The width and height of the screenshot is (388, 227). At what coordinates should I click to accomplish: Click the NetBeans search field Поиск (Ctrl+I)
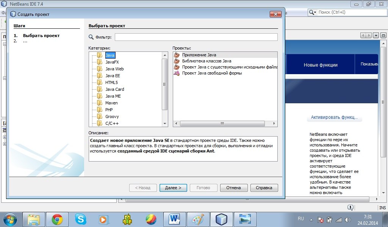(352, 12)
